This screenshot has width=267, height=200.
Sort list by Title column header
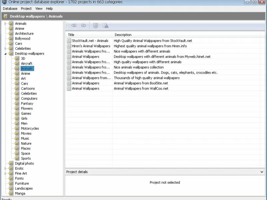tap(89, 35)
